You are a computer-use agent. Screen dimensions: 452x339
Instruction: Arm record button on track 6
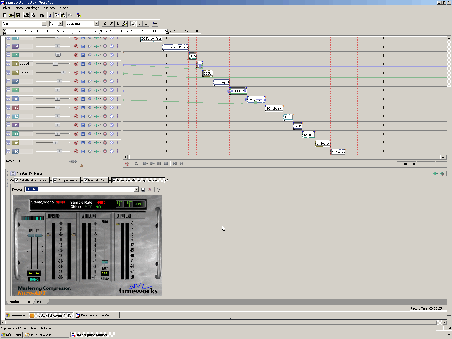[x=76, y=64]
